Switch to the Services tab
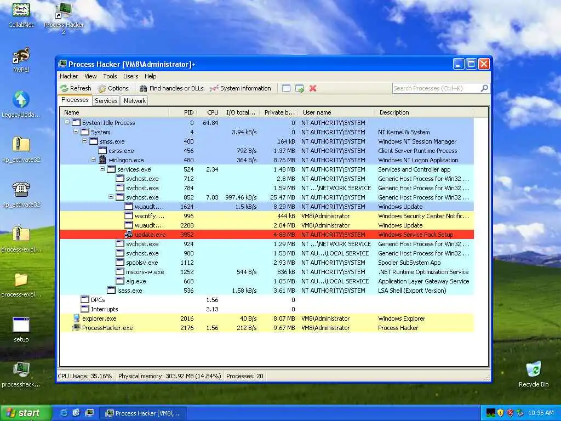Screen dimensions: 561x421 tap(106, 101)
